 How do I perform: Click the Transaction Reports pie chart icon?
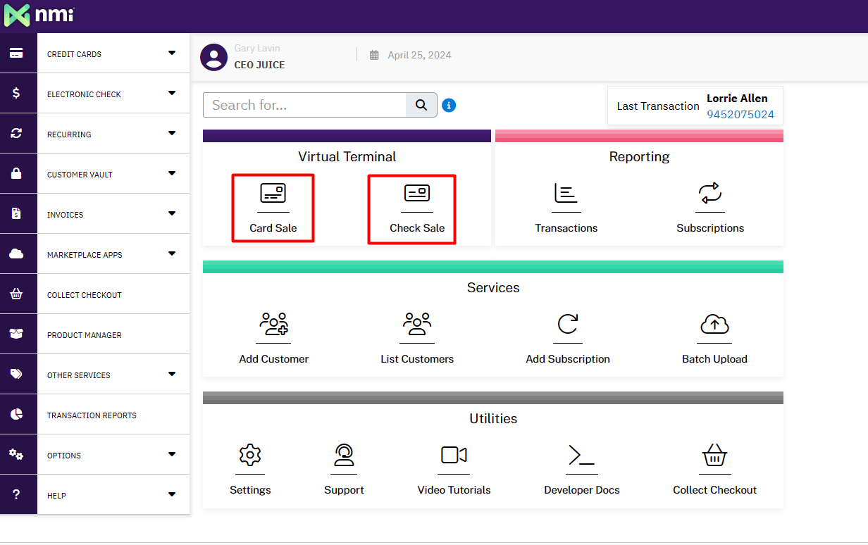[x=16, y=414]
